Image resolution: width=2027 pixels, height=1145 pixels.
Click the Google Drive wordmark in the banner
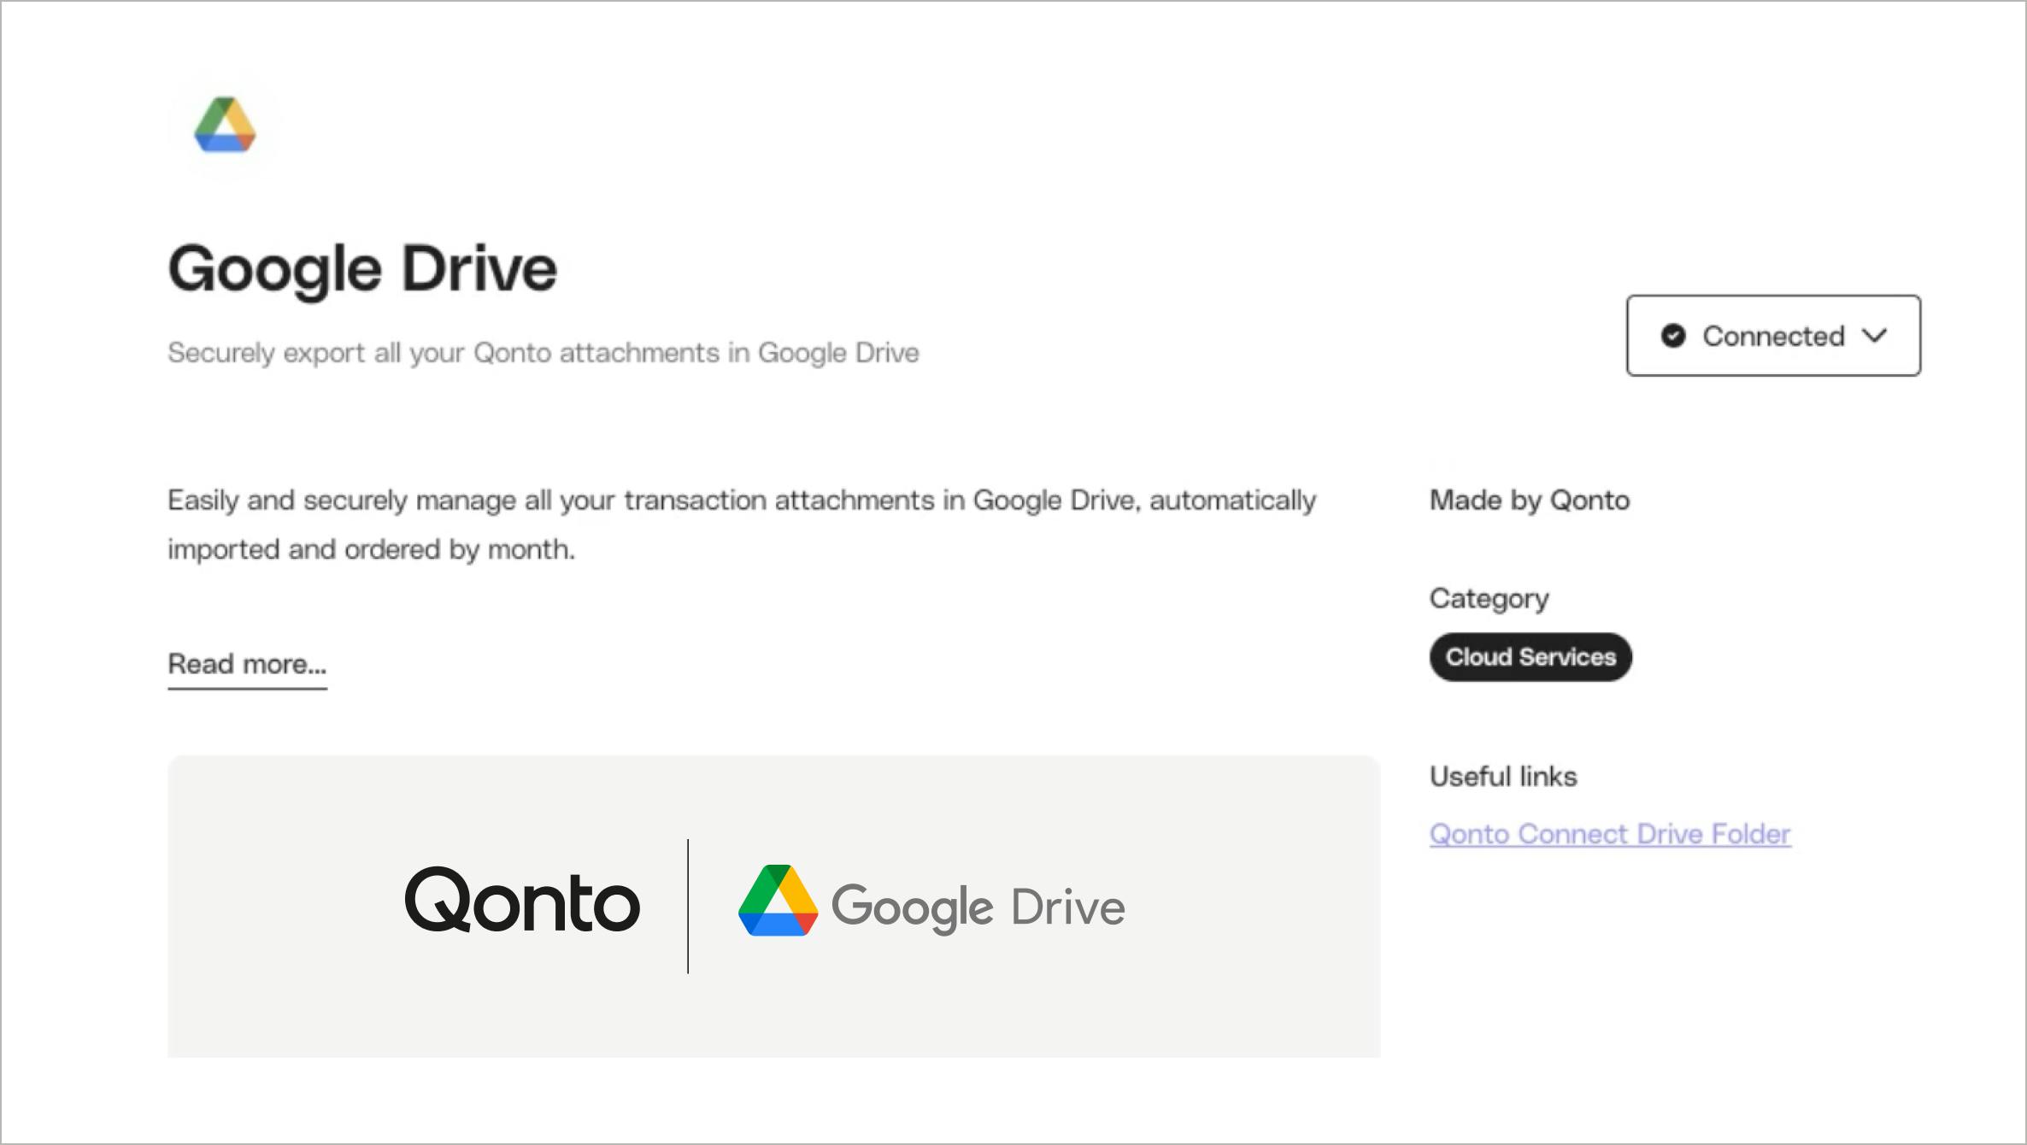[979, 907]
